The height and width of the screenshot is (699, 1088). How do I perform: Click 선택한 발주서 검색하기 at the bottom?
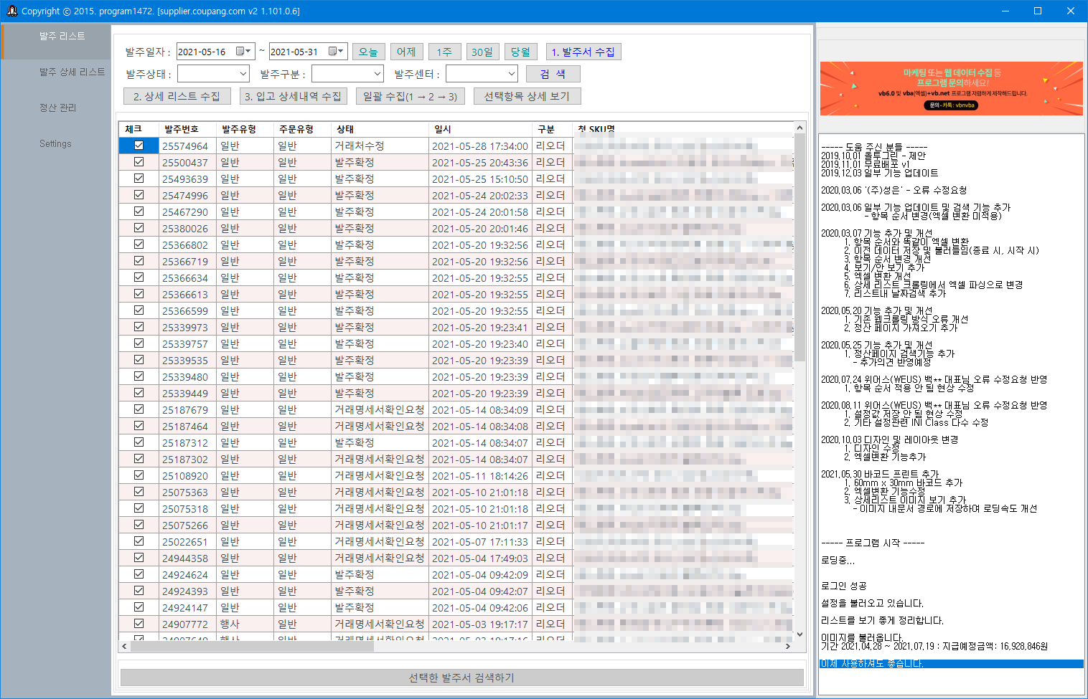461,677
